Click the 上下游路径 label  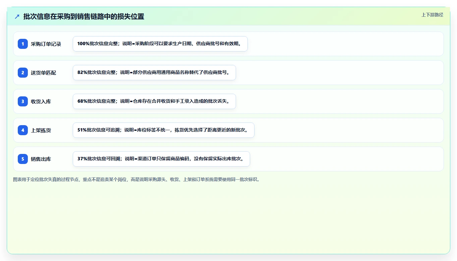(x=432, y=15)
